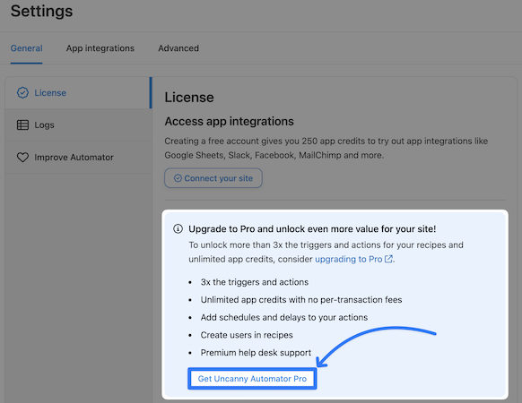Click checkmark icon in Connect your site
This screenshot has height=403, width=522.
178,178
